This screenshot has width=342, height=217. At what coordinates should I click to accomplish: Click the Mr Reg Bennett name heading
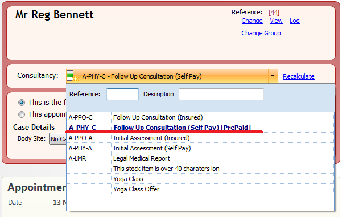pyautogui.click(x=54, y=15)
